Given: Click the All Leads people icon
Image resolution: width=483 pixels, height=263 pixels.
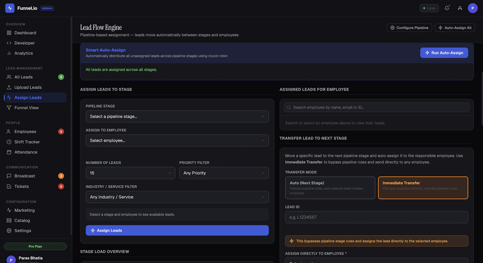Looking at the screenshot, I should click(x=9, y=77).
